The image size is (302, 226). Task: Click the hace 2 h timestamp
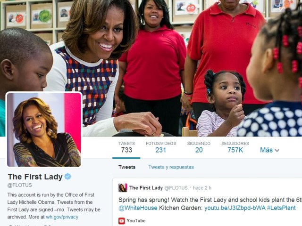click(x=202, y=188)
